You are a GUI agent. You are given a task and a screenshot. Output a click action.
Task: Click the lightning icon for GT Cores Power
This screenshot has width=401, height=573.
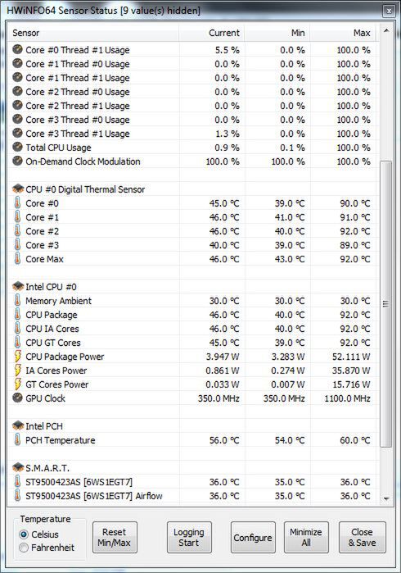(x=17, y=384)
